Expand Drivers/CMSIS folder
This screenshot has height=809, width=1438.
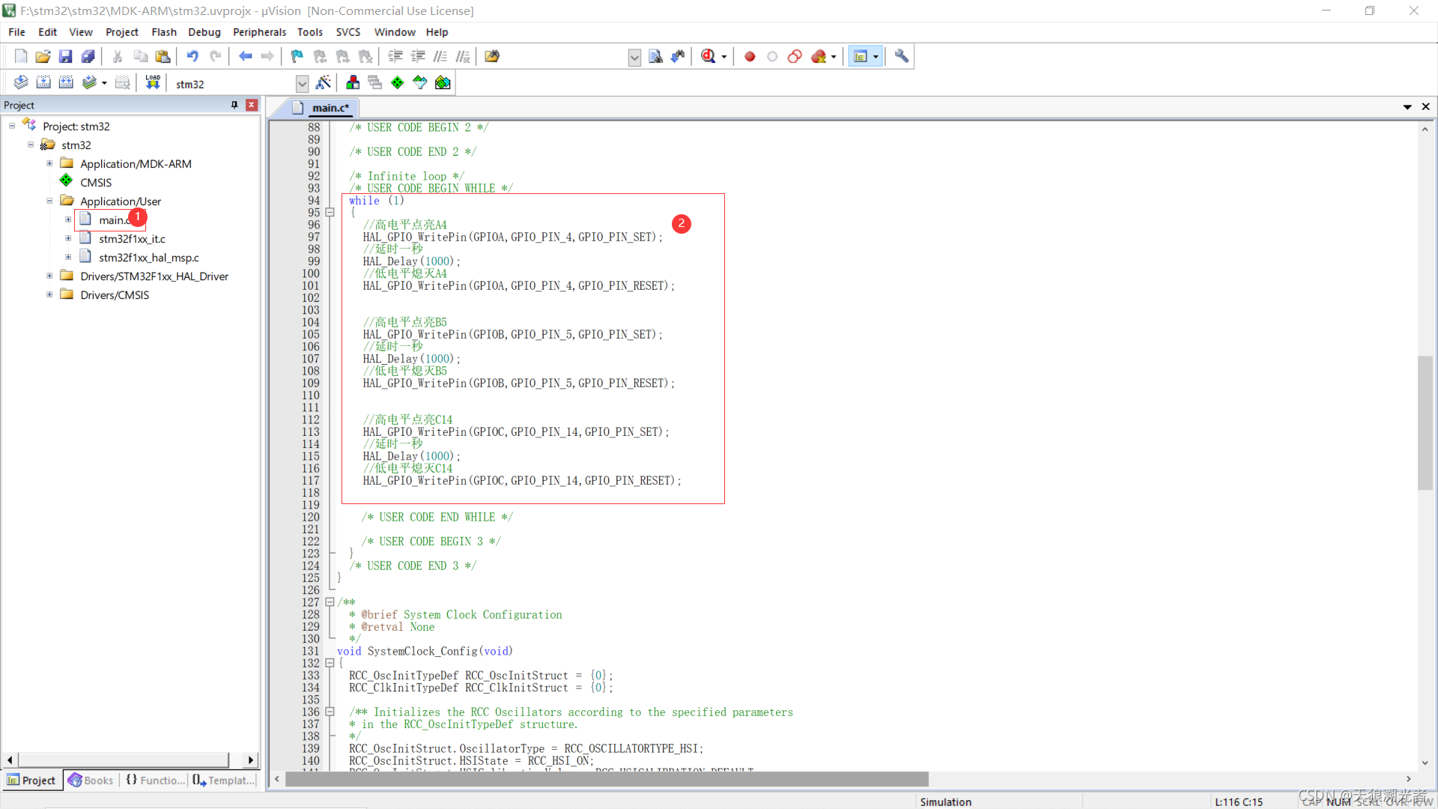click(x=49, y=294)
